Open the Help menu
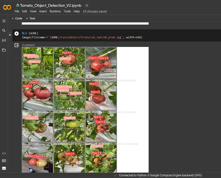This screenshot has height=178, width=221. [x=77, y=11]
